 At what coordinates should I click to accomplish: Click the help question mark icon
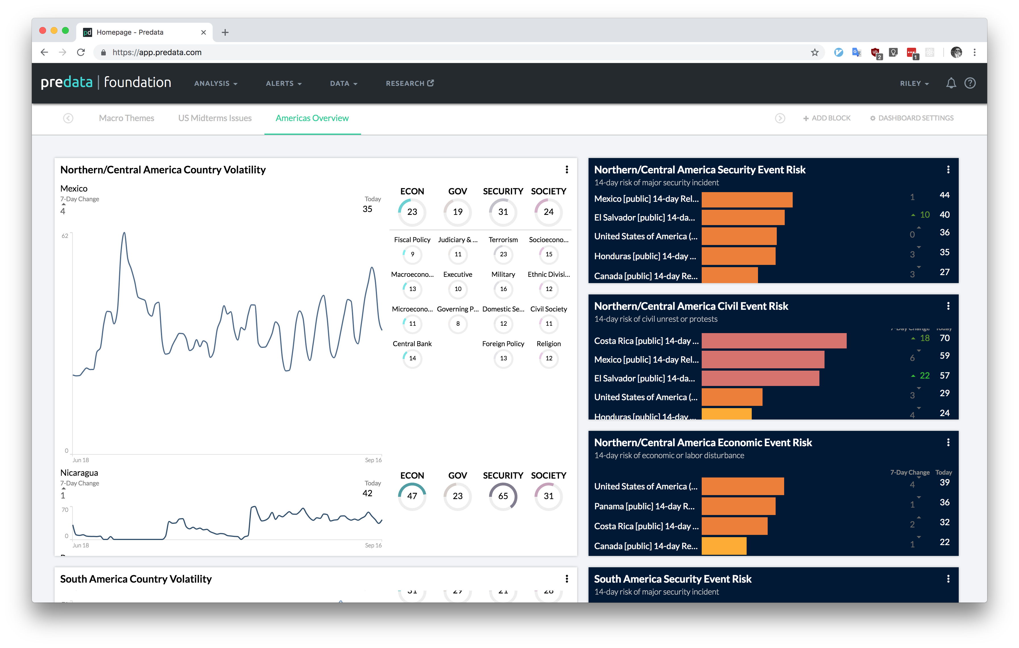click(970, 83)
